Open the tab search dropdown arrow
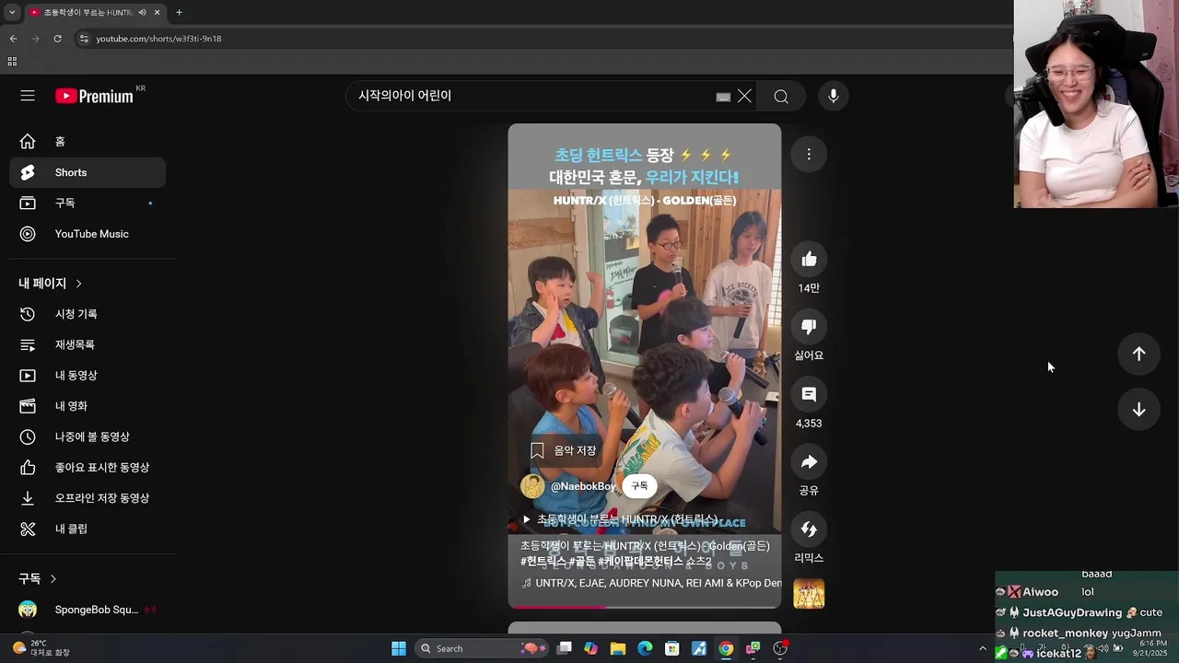 (11, 13)
